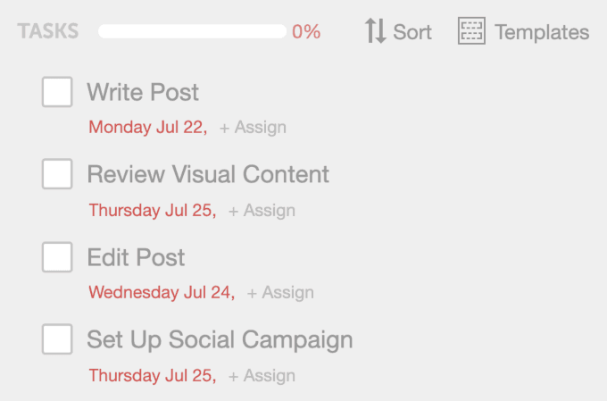
Task: Select the Write Post task title
Action: (x=143, y=92)
